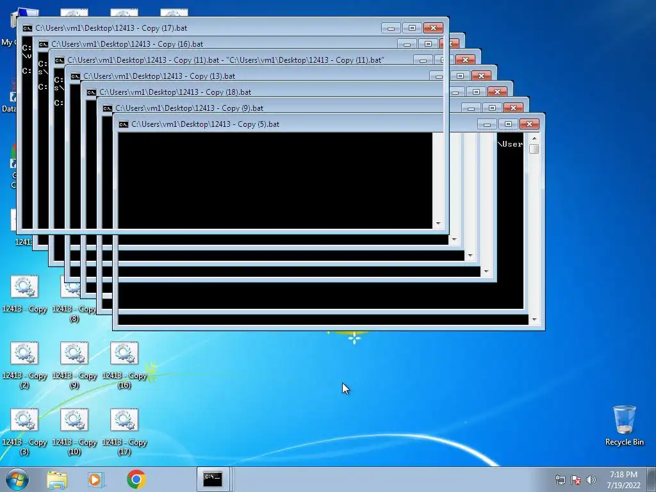Click scroll-down arrow in Copy (17).bat window
Viewport: 656px width, 492px height.
(x=438, y=224)
